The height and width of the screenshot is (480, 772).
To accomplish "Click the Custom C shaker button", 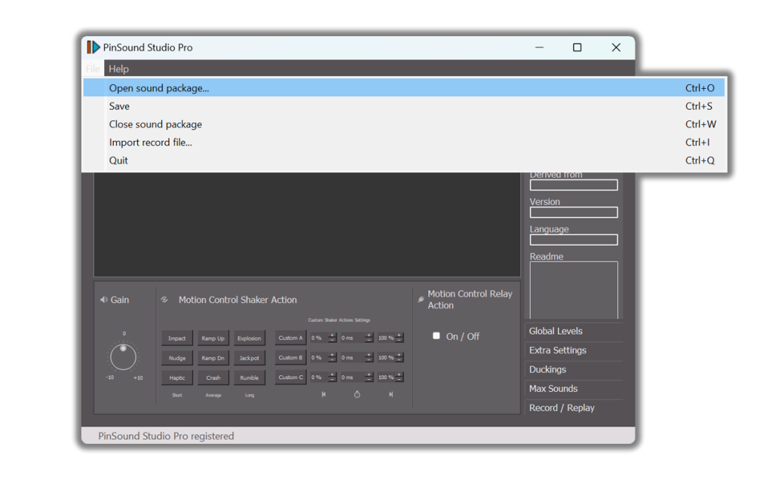I will (x=290, y=377).
